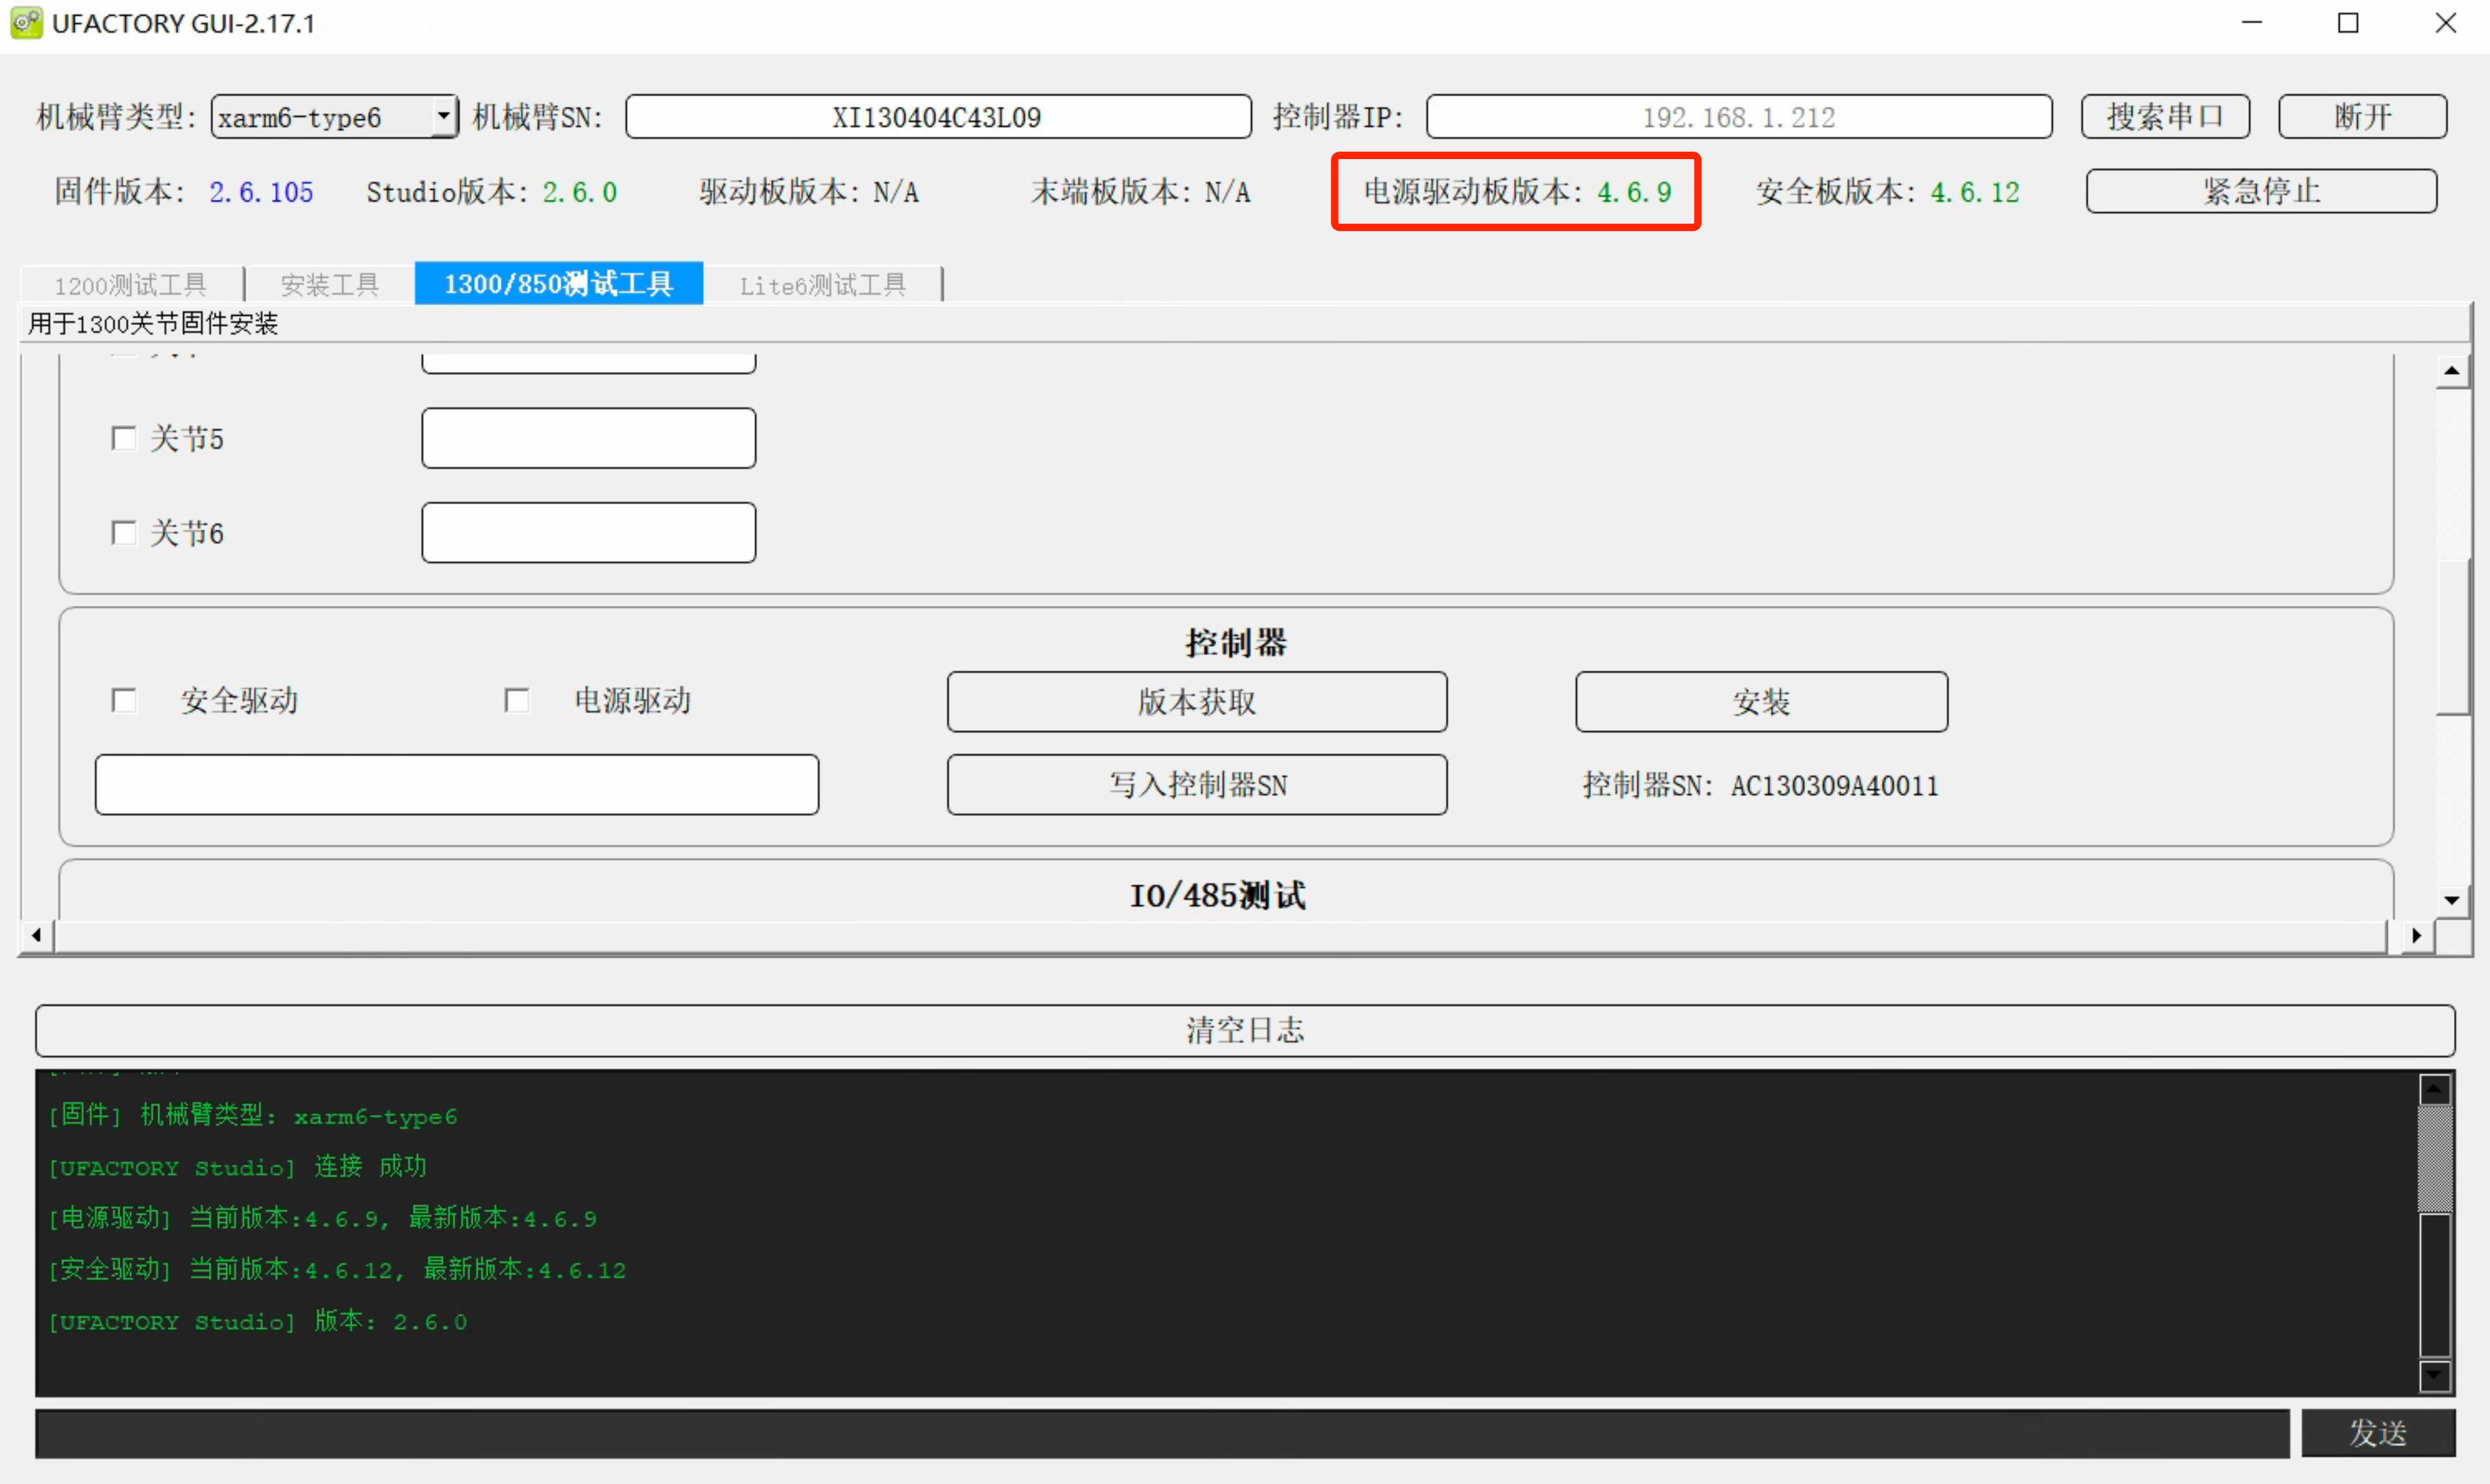This screenshot has height=1484, width=2490.
Task: Click the 关节6 text field
Action: pos(589,533)
